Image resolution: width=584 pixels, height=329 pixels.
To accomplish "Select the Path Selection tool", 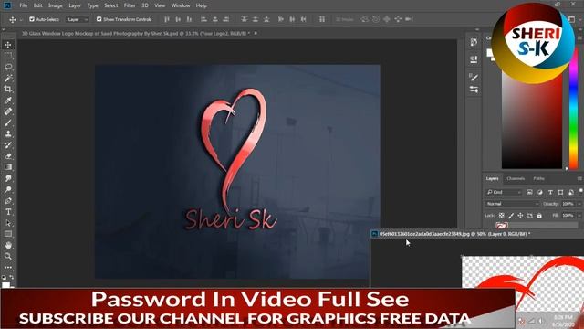I will tap(8, 223).
